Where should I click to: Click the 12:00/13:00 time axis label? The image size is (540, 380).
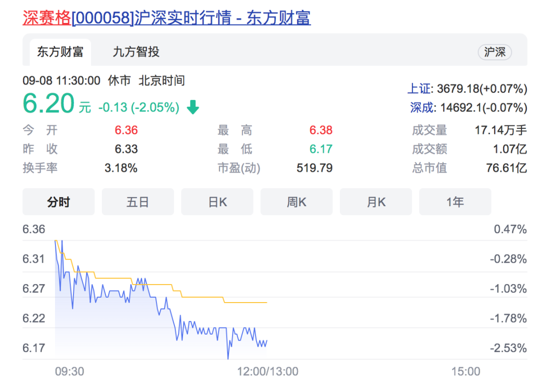(x=268, y=372)
